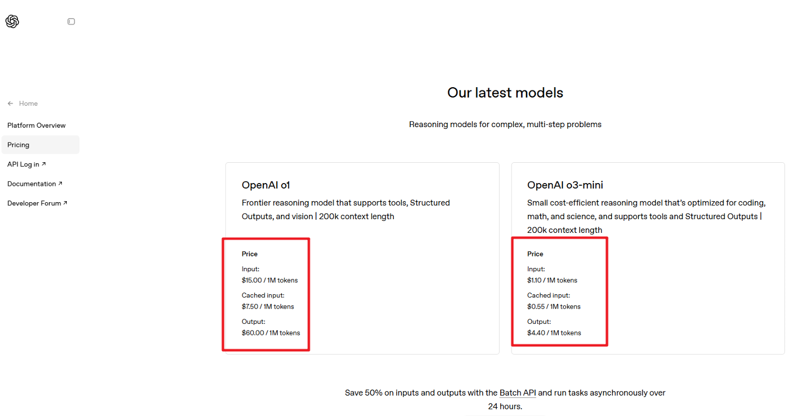This screenshot has height=417, width=791.
Task: Click the "Our latest models" heading
Action: 505,93
